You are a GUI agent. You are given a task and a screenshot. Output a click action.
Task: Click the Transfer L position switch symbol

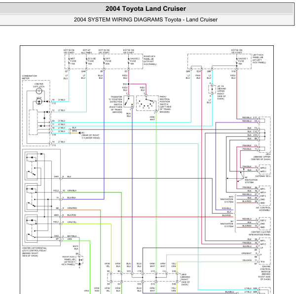129,101
